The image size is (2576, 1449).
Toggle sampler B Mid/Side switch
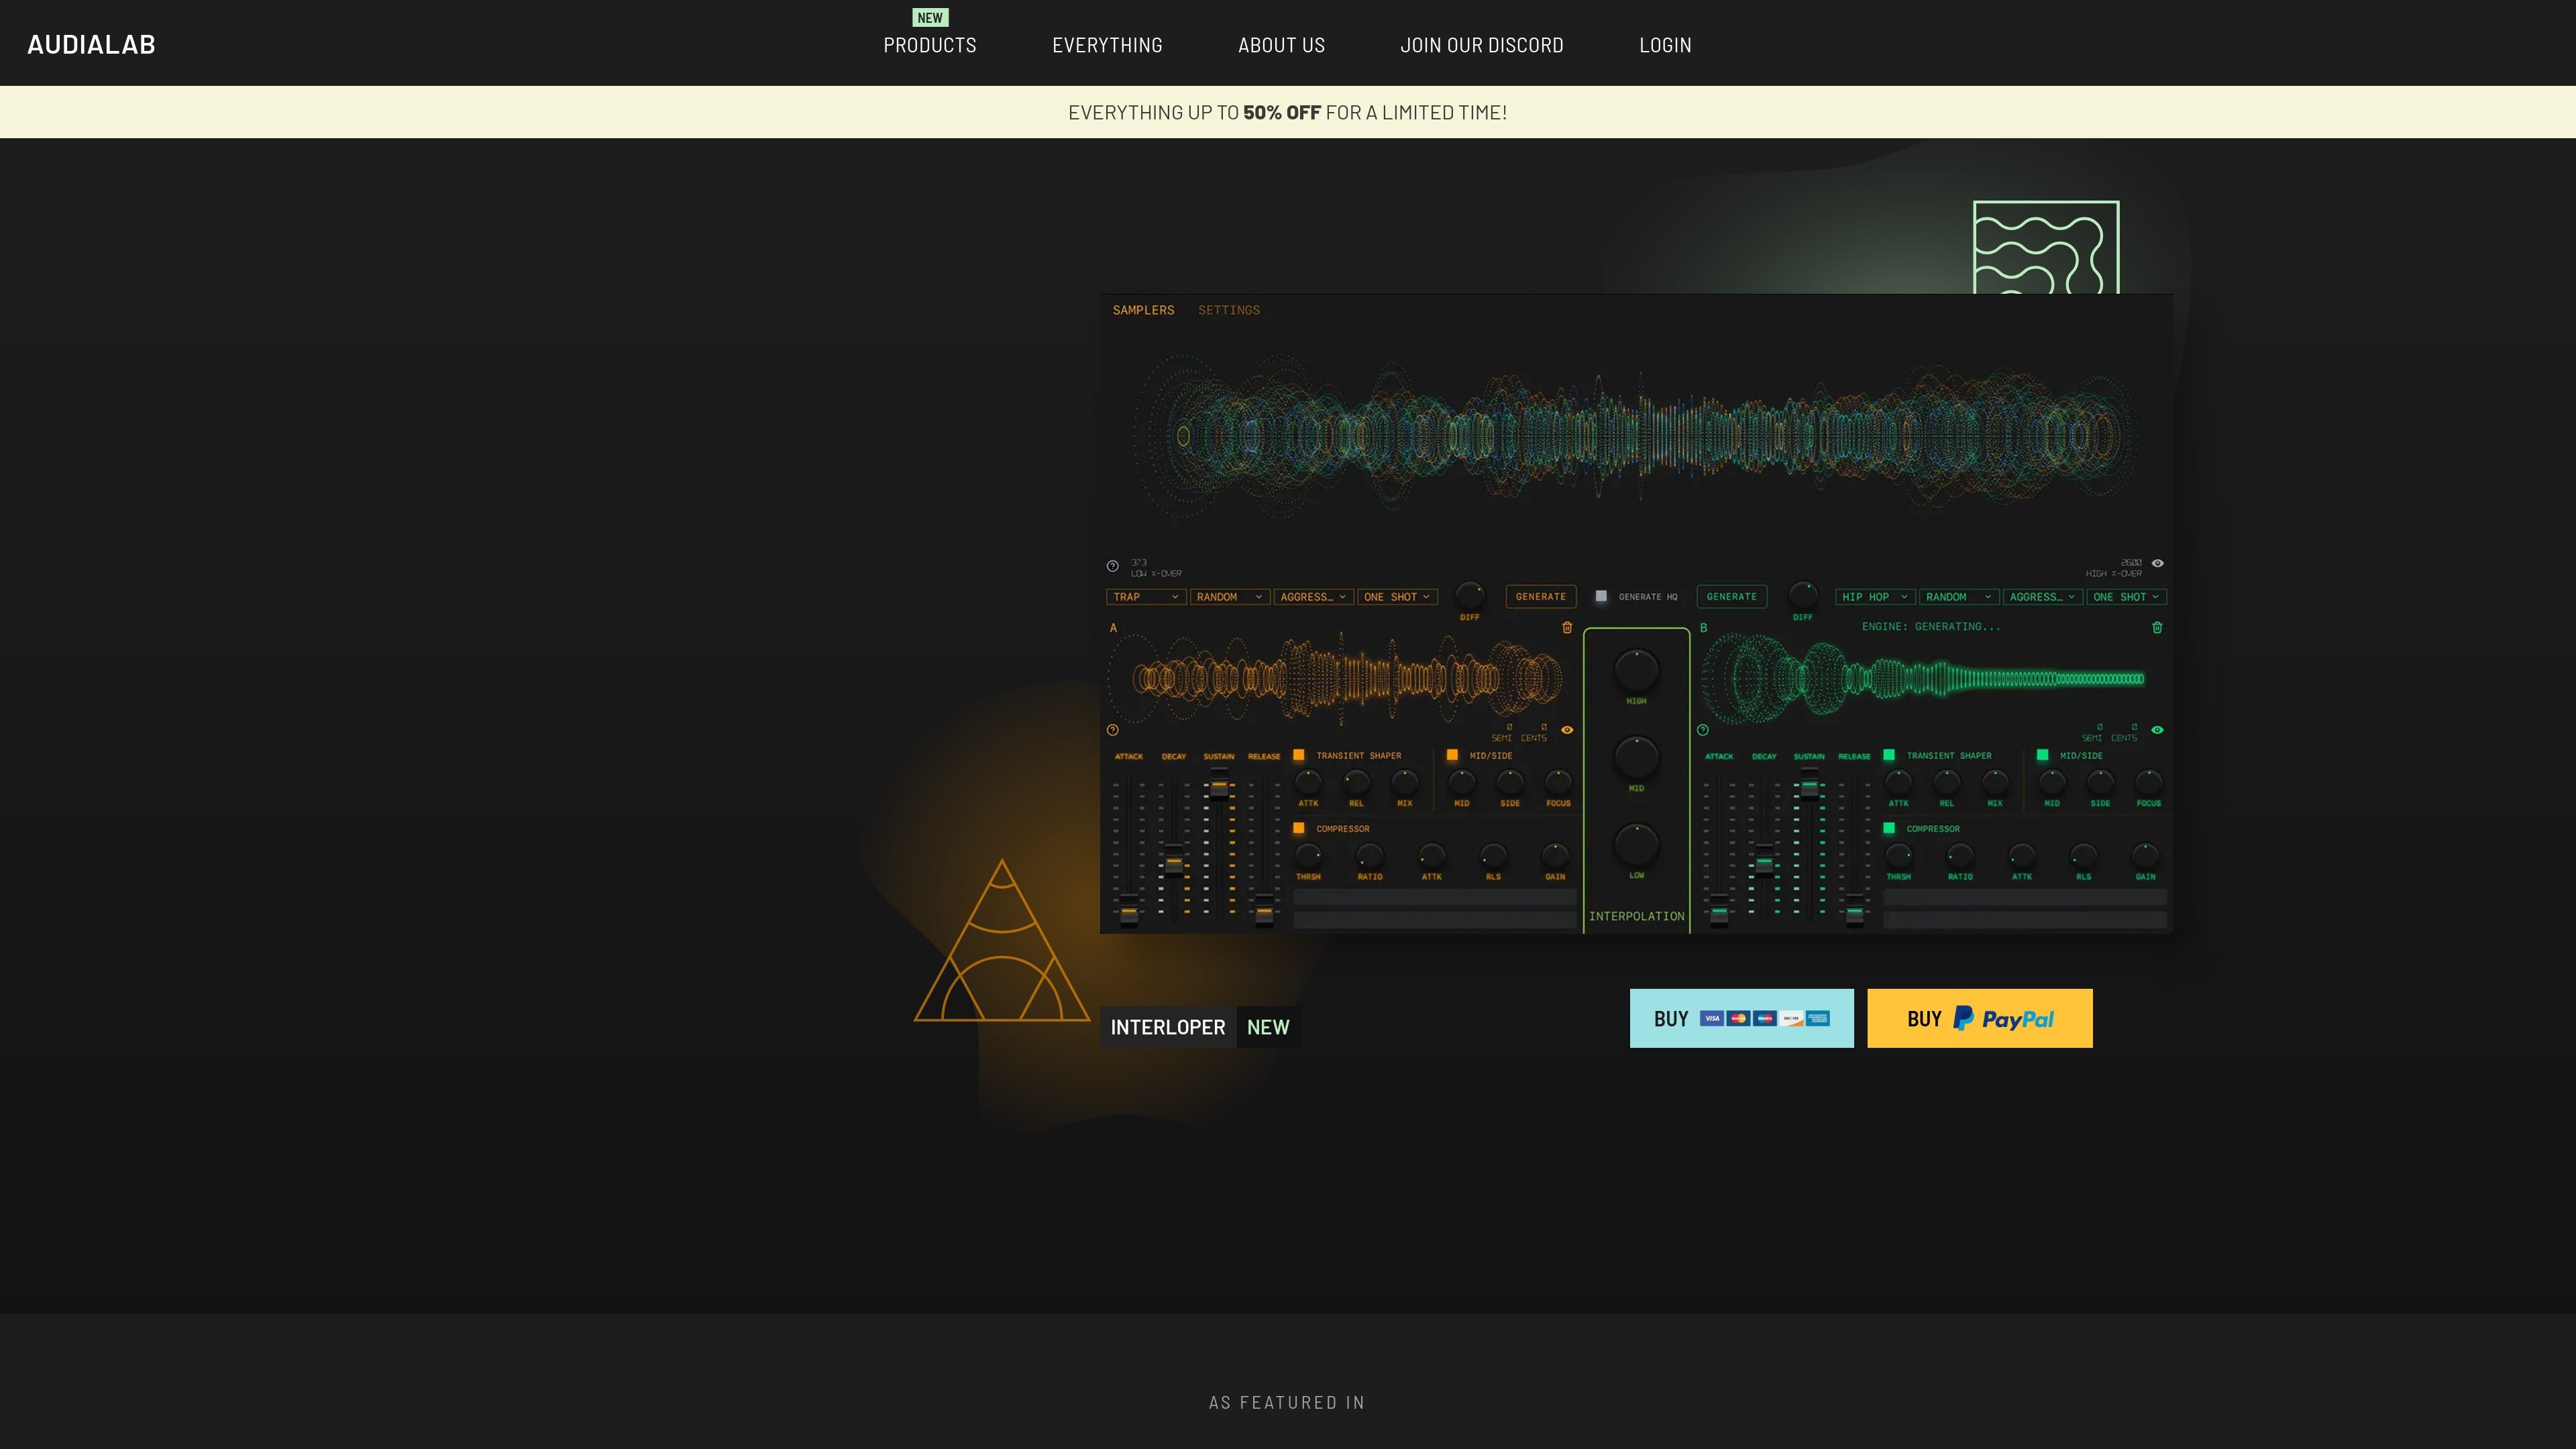[x=2042, y=755]
